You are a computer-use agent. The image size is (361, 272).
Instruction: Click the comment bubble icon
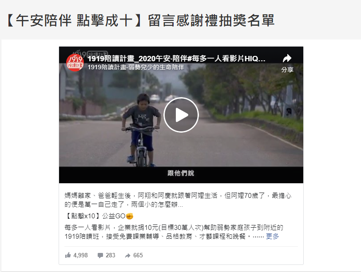tap(100, 256)
